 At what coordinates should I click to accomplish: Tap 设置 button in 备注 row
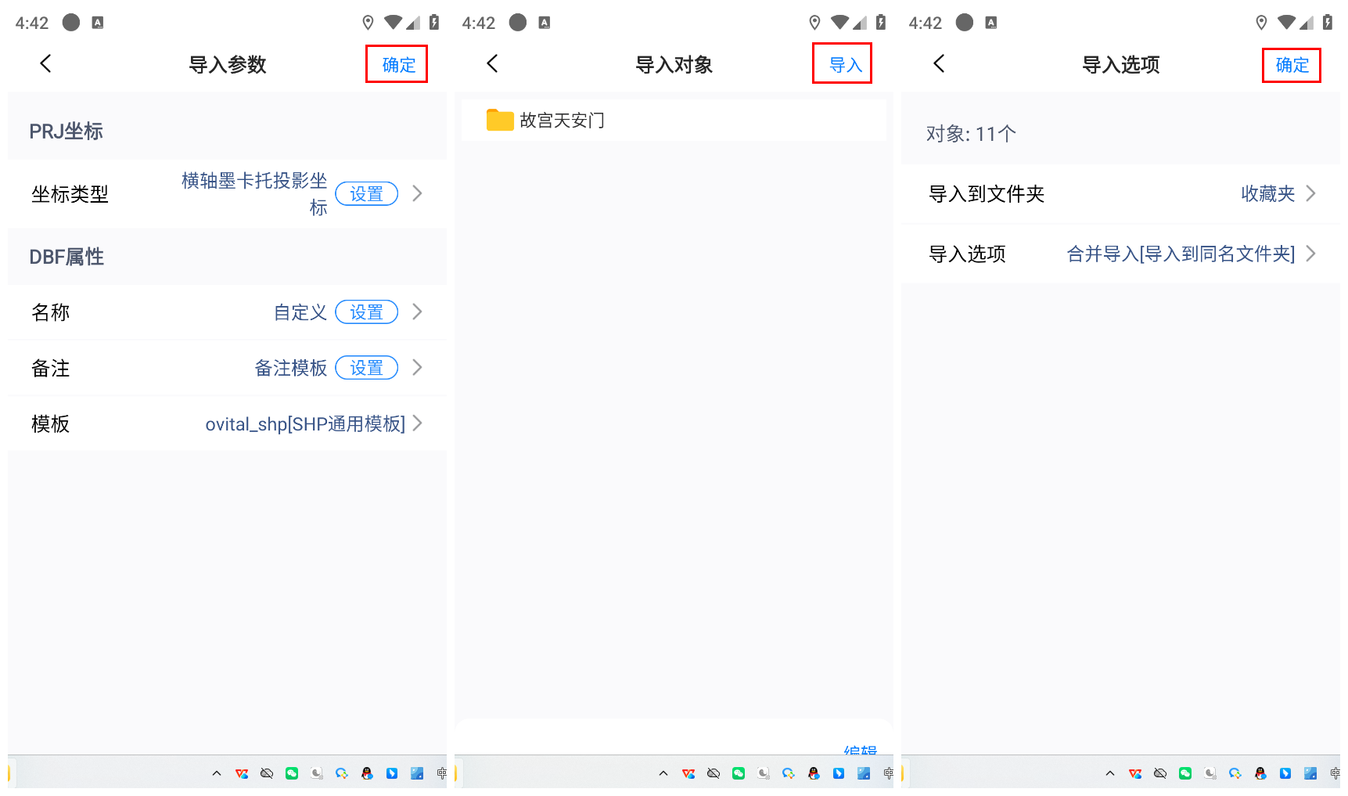(366, 367)
